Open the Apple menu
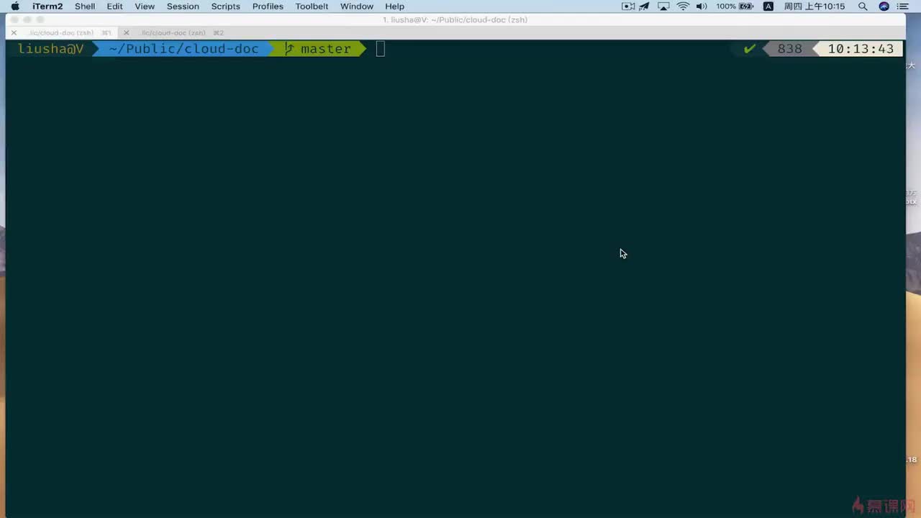The width and height of the screenshot is (921, 518). click(x=14, y=6)
